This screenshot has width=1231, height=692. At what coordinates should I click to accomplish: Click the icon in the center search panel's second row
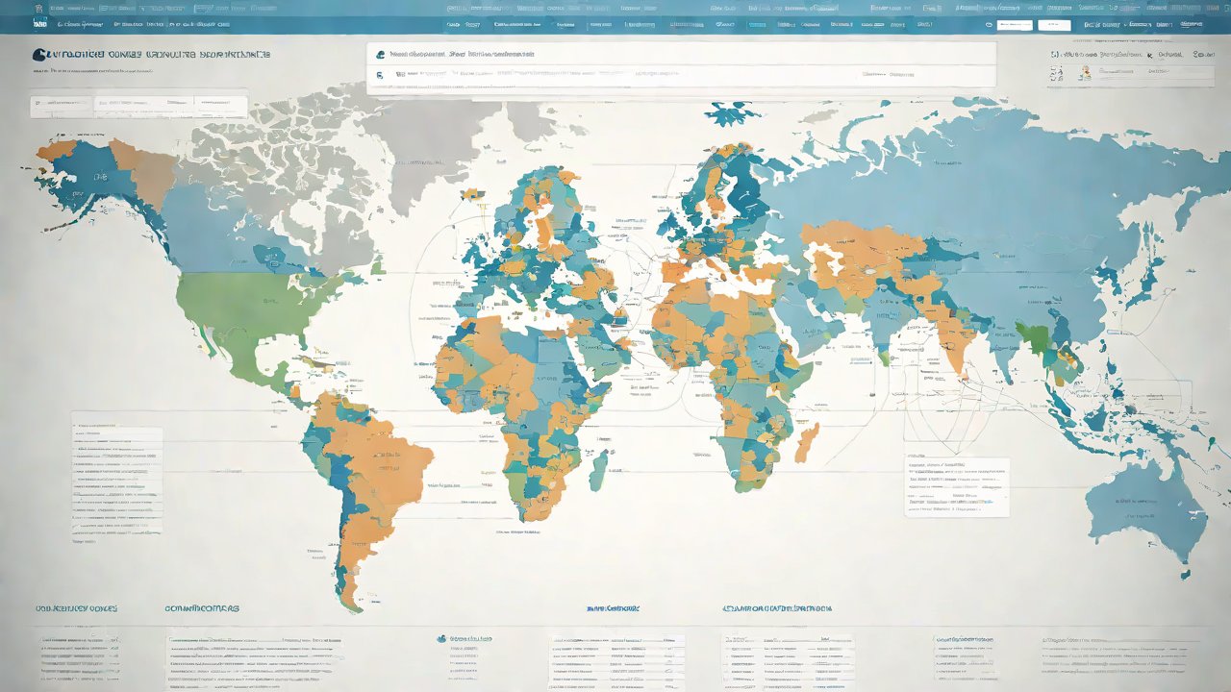coord(380,74)
